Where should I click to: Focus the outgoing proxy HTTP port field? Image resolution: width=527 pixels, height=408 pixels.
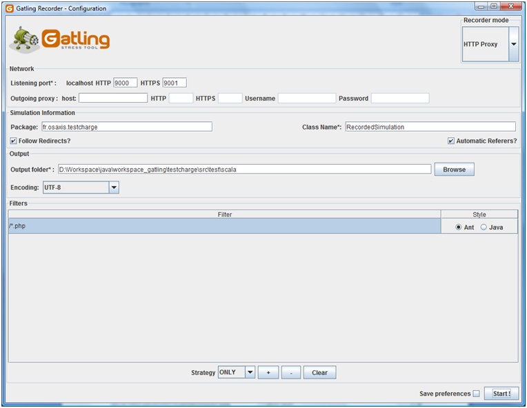pos(181,98)
